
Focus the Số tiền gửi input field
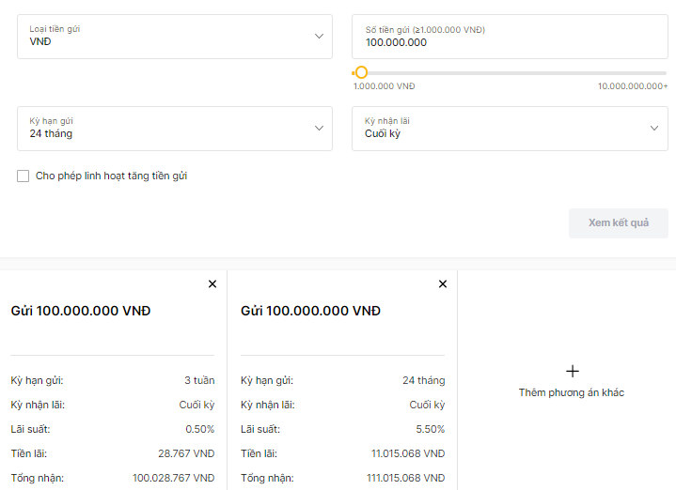(x=510, y=37)
